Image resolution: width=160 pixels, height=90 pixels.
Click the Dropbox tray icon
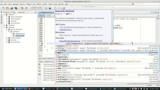coord(133,88)
